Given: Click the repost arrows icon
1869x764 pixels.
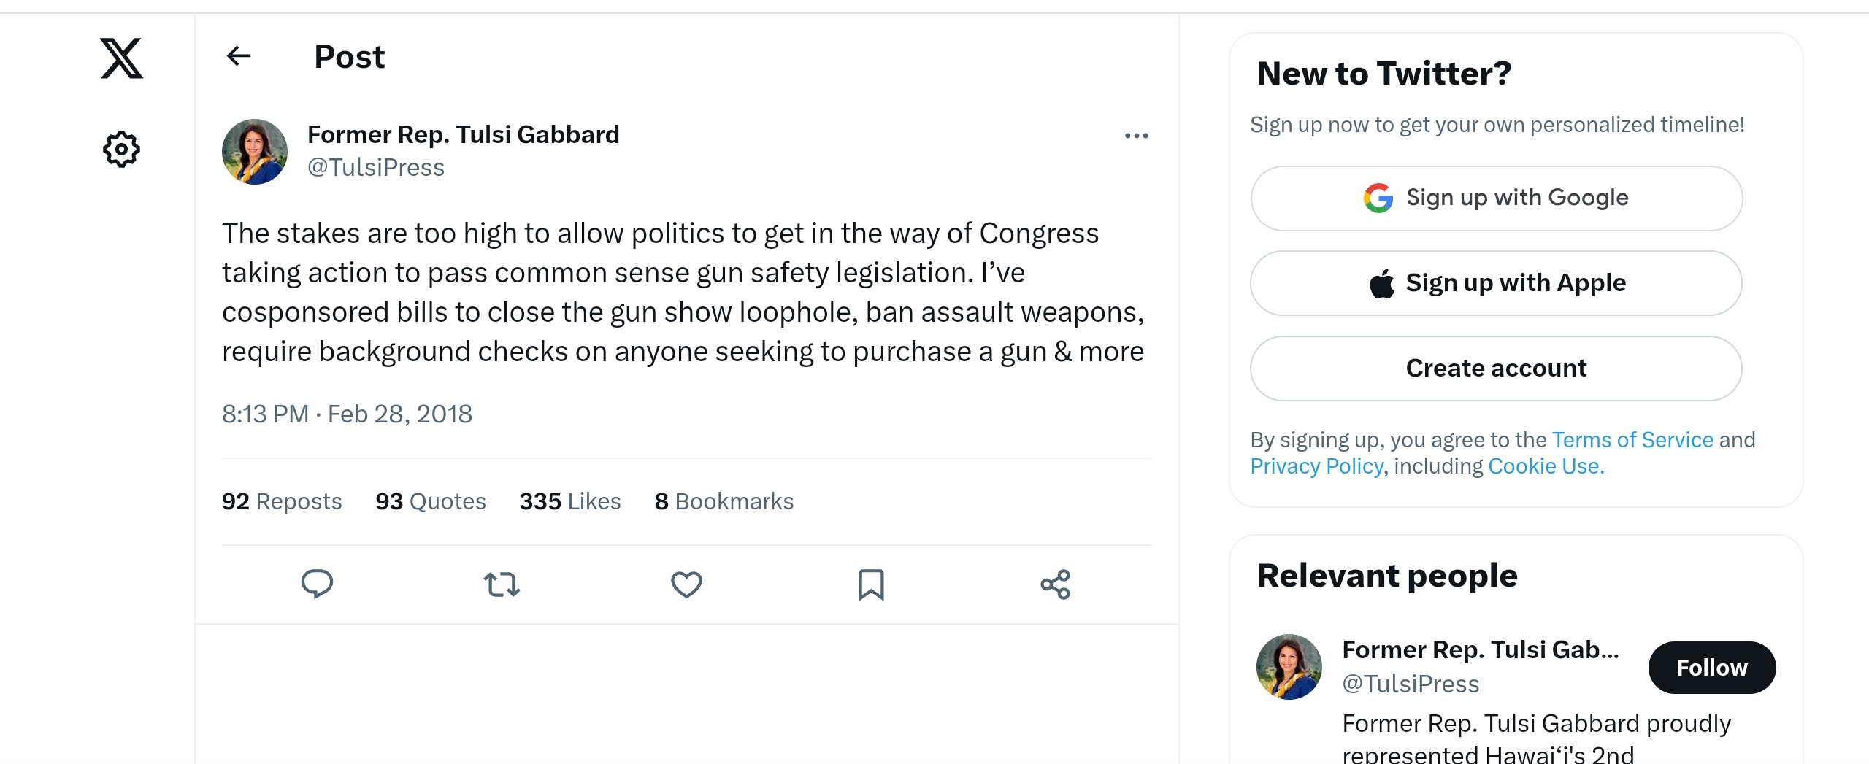Looking at the screenshot, I should 502,584.
